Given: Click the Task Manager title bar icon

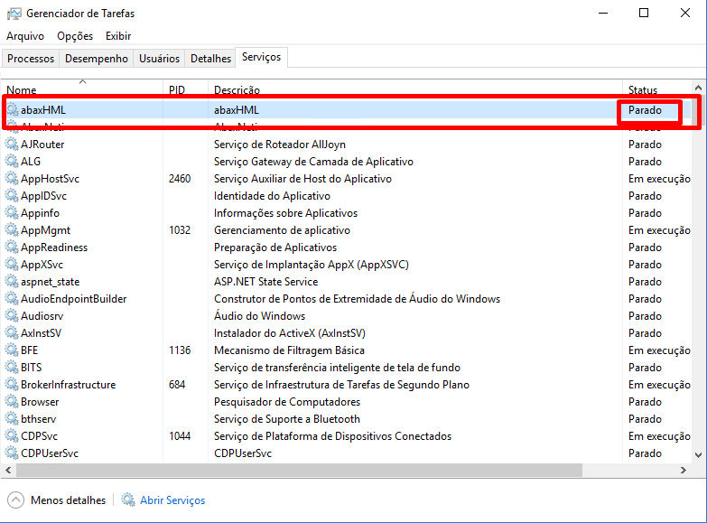Looking at the screenshot, I should pos(14,14).
